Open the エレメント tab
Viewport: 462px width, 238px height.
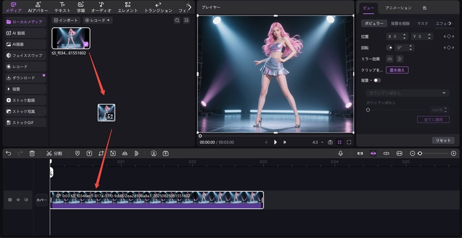128,8
